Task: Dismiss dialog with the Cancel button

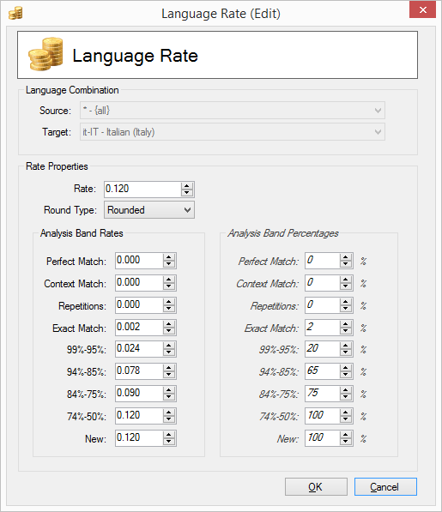Action: pos(385,487)
